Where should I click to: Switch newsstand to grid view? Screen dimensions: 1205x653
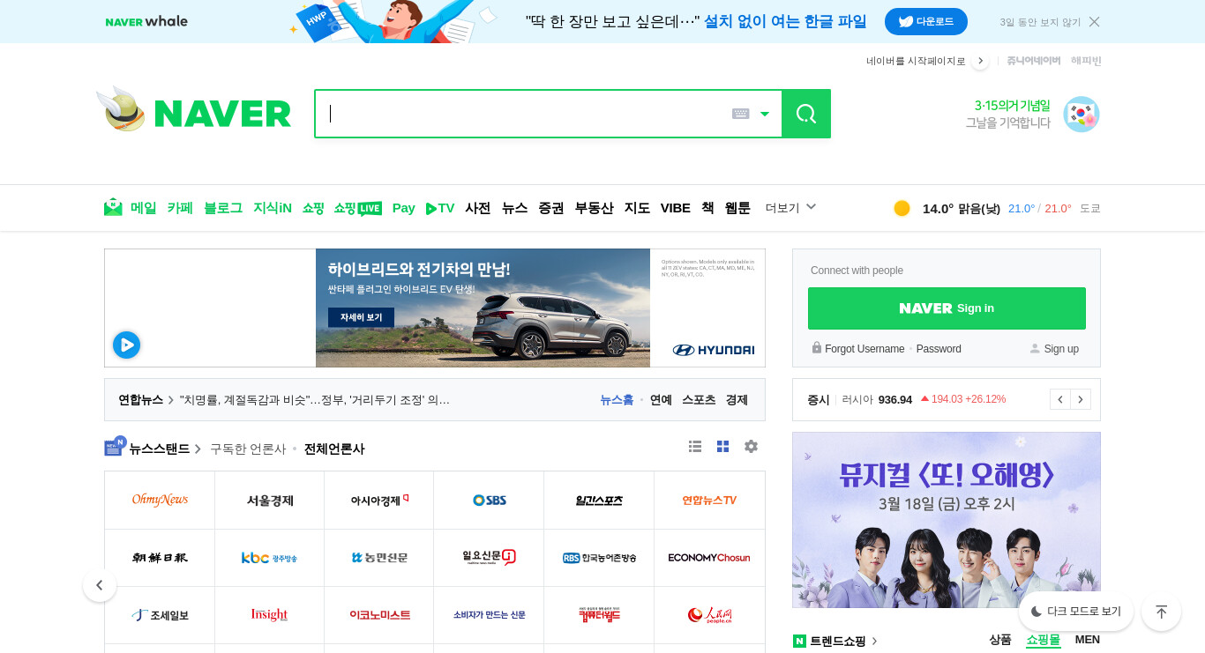(722, 447)
